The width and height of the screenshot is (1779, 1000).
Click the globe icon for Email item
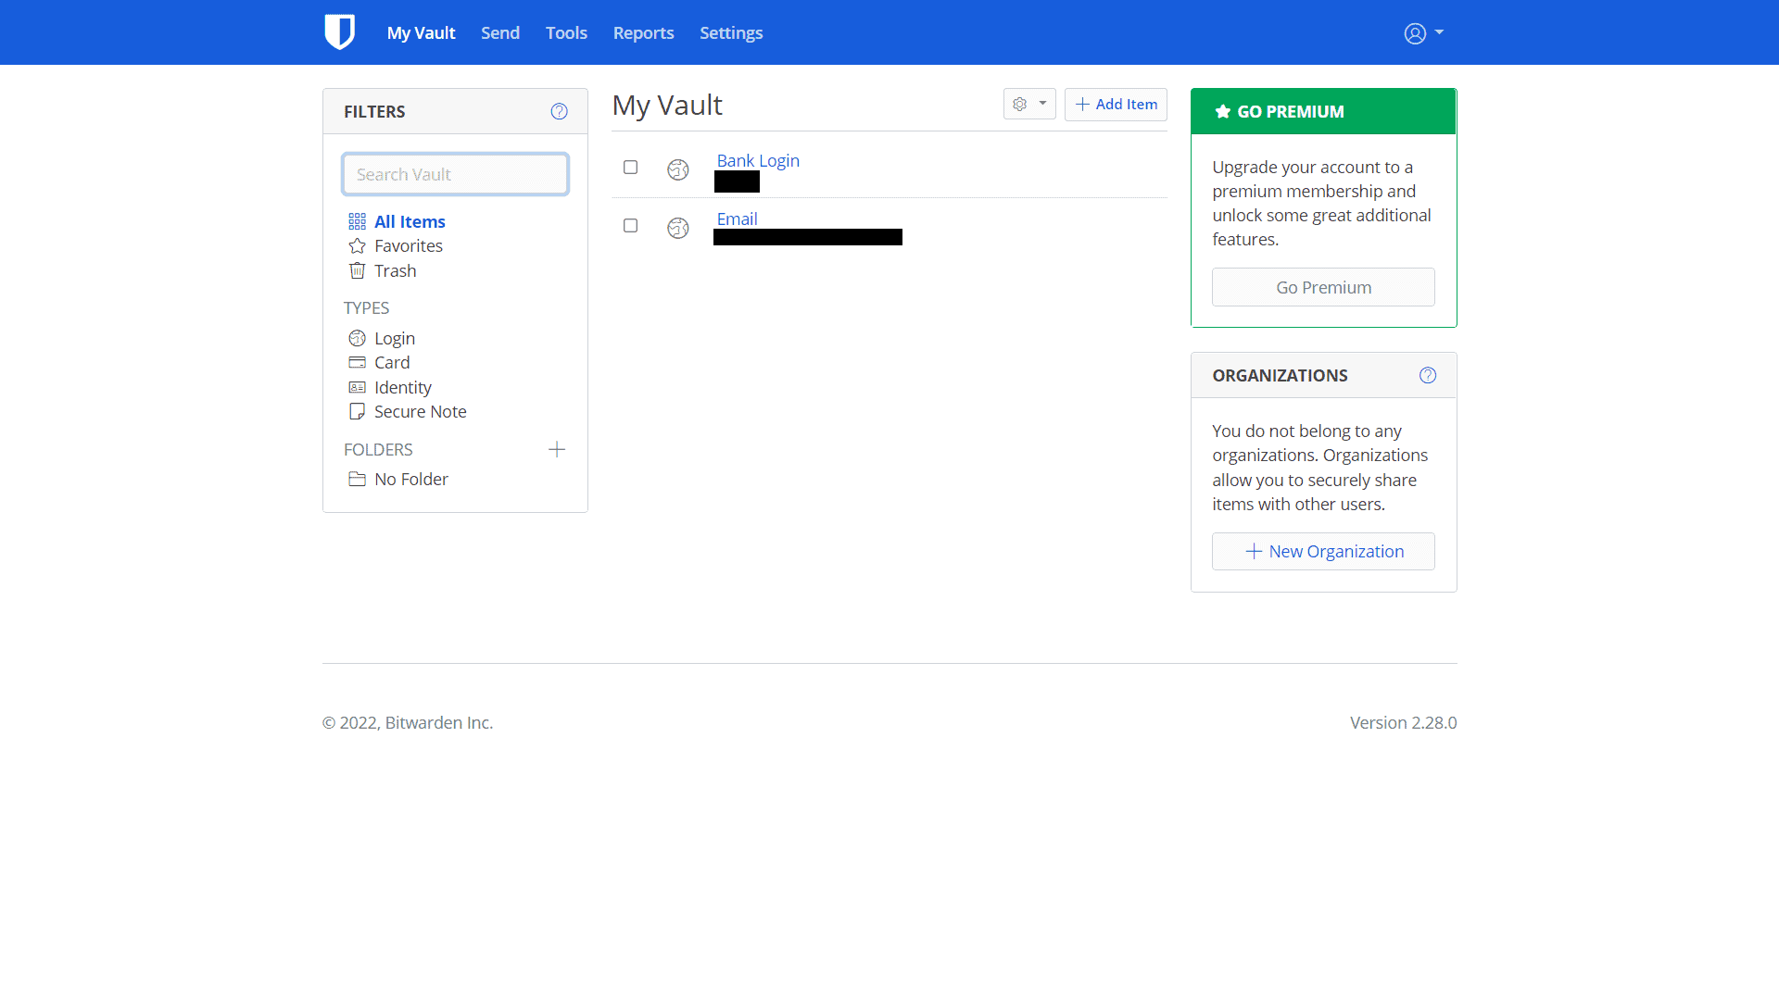click(678, 228)
